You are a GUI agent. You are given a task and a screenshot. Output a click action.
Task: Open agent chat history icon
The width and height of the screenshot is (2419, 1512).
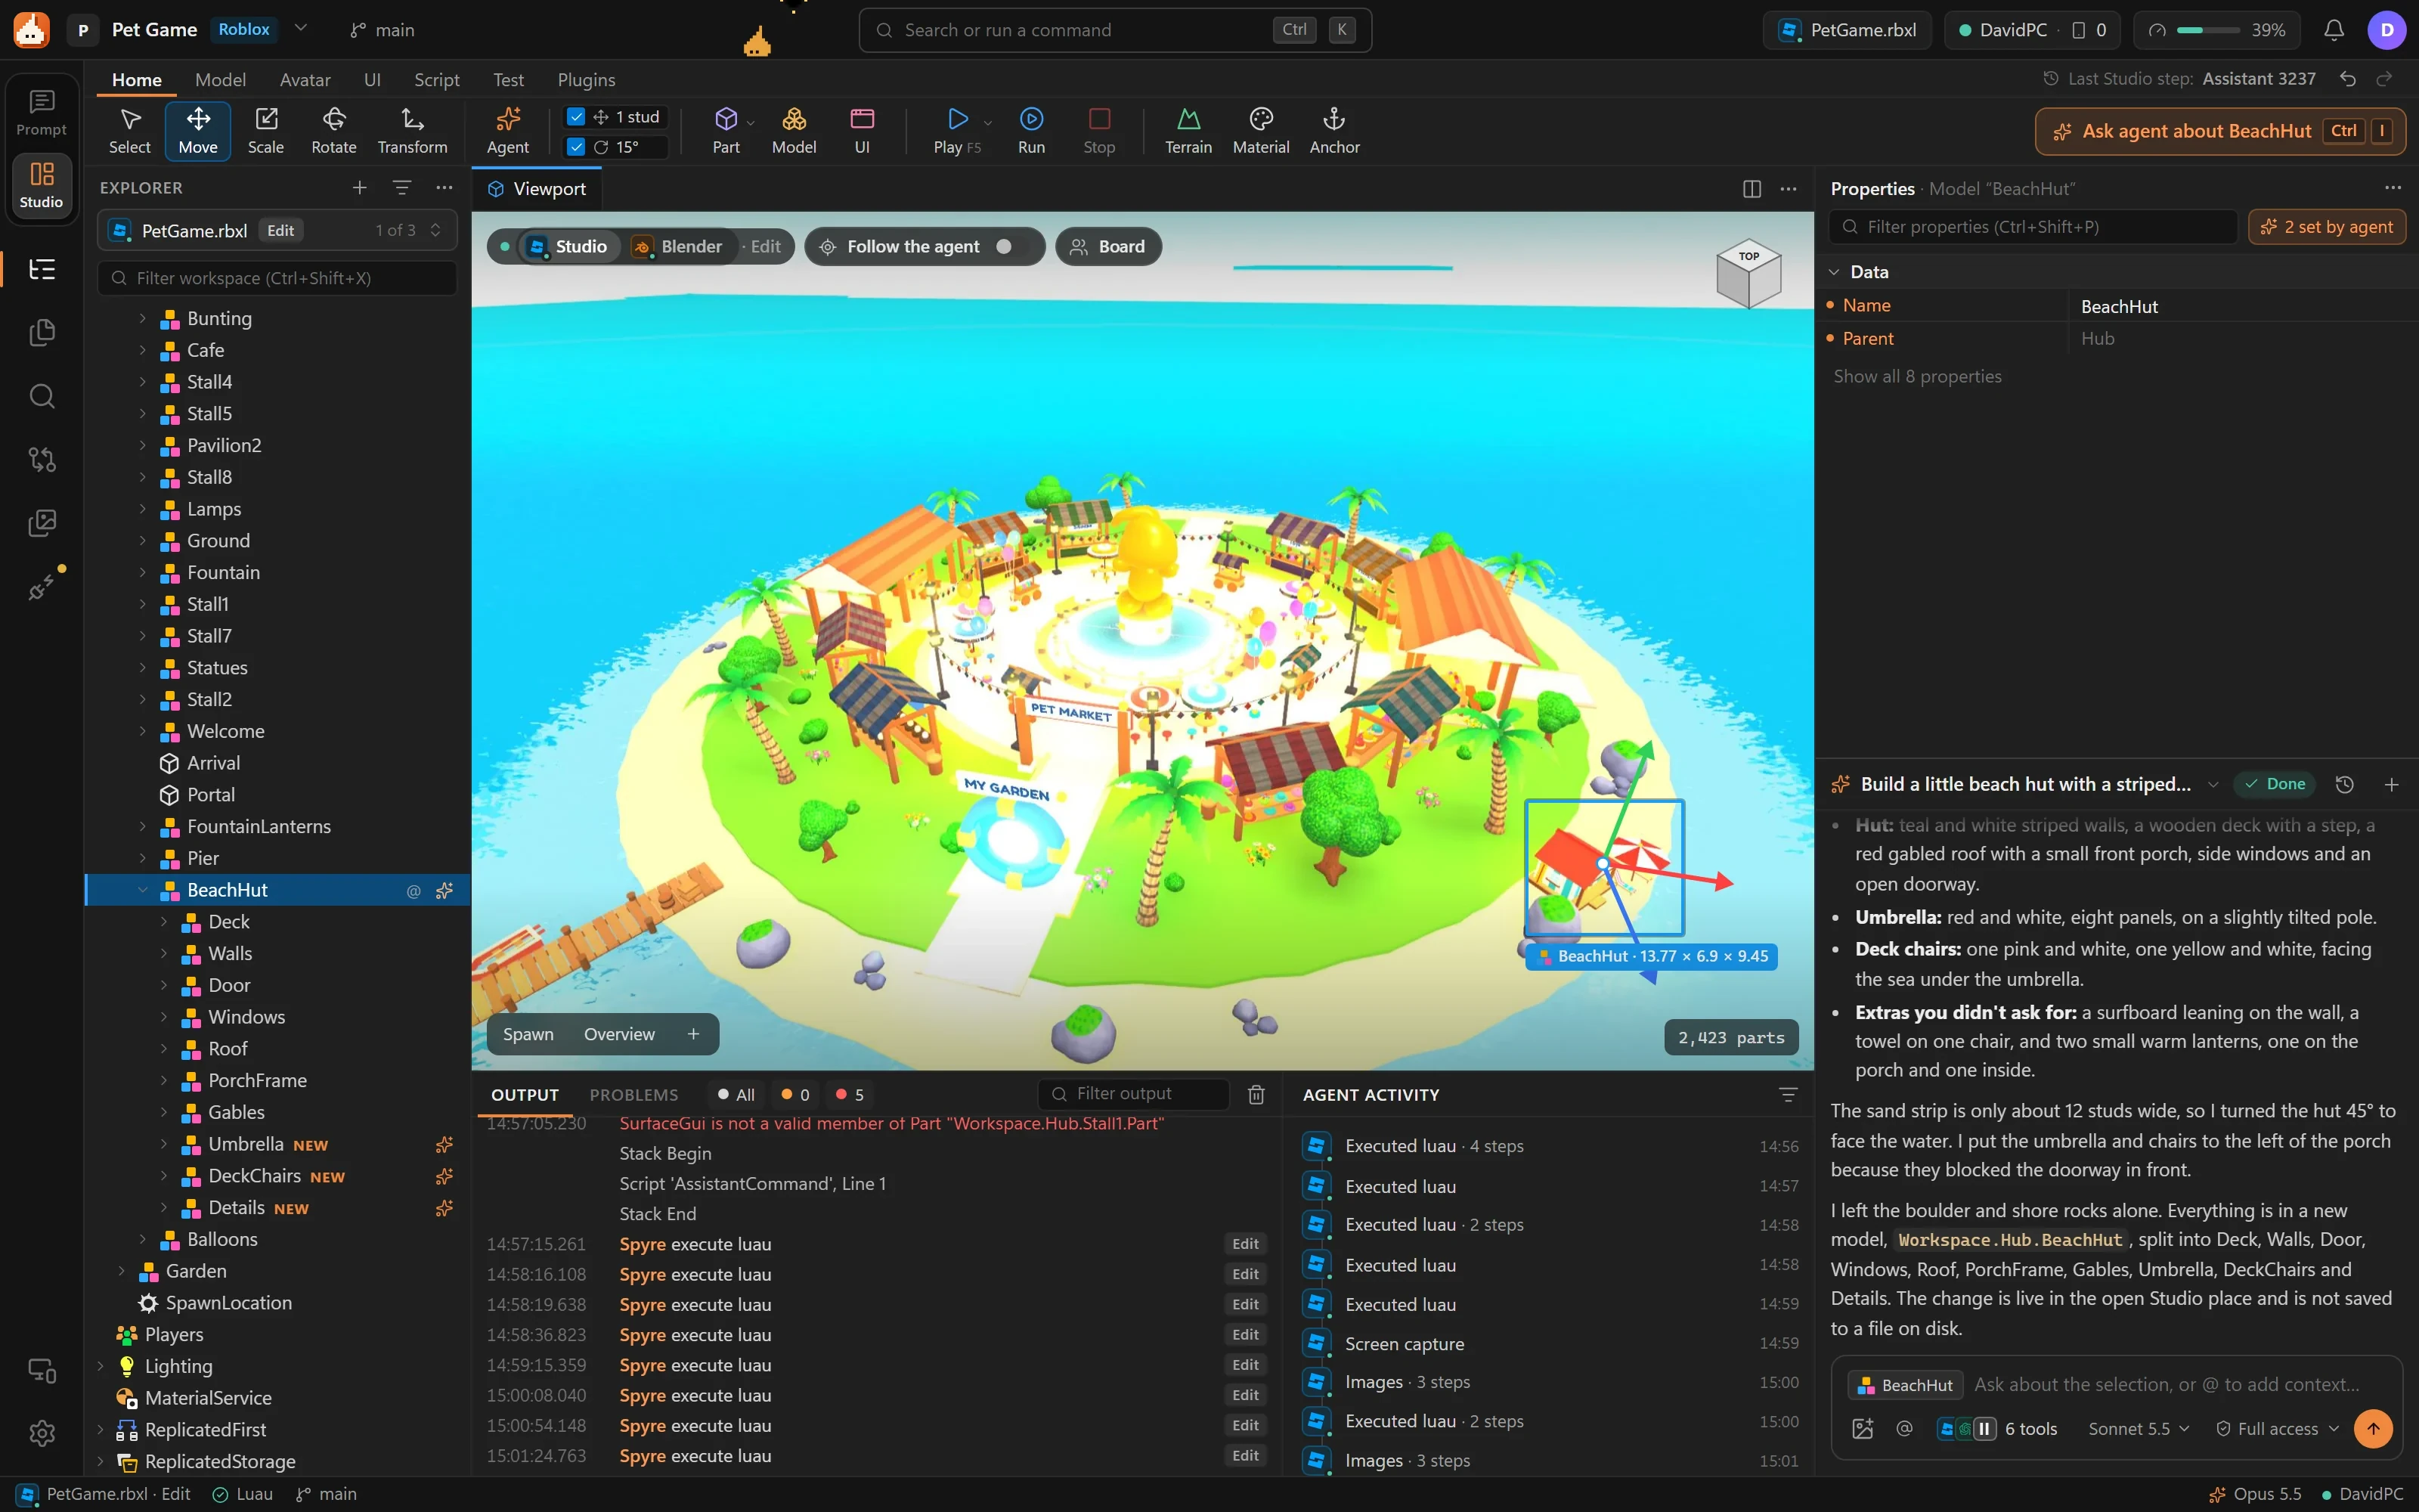pyautogui.click(x=2344, y=784)
